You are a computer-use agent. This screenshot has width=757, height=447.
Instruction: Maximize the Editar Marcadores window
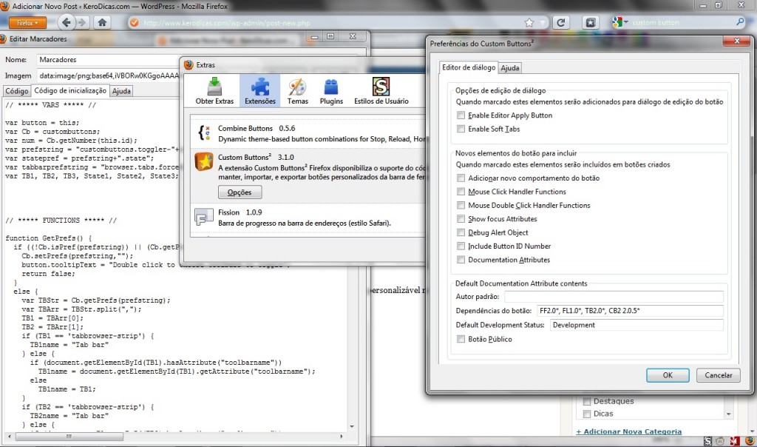330,37
